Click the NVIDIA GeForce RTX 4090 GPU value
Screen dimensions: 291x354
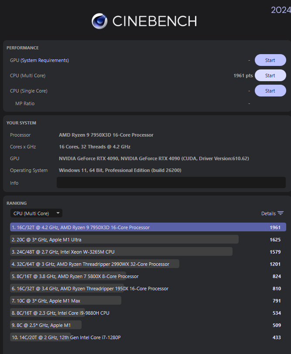click(154, 158)
